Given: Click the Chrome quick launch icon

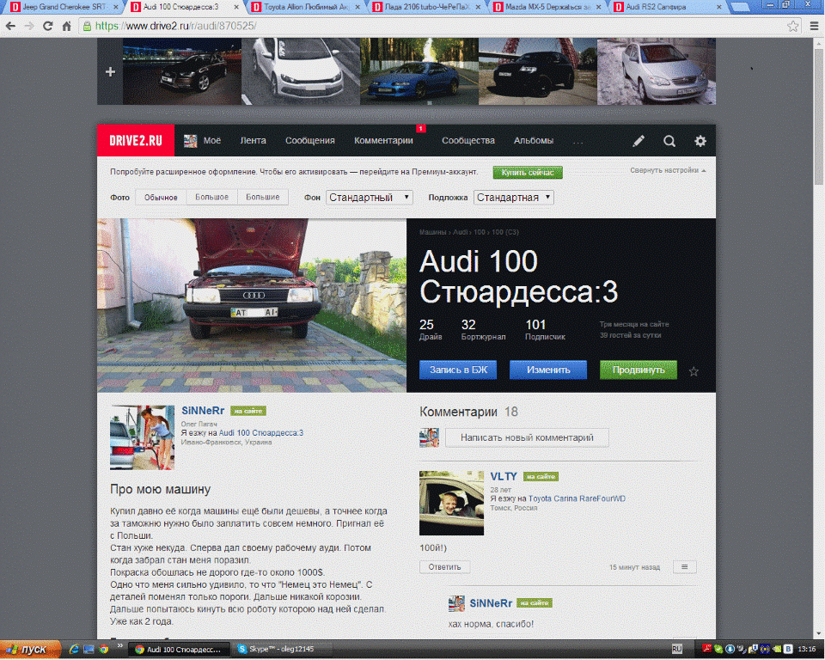Looking at the screenshot, I should click(104, 649).
